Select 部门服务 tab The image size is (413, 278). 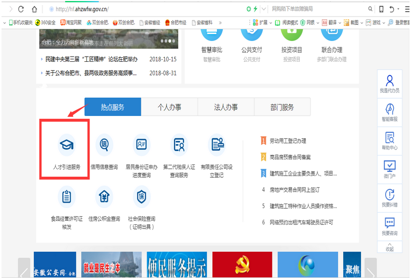(283, 107)
